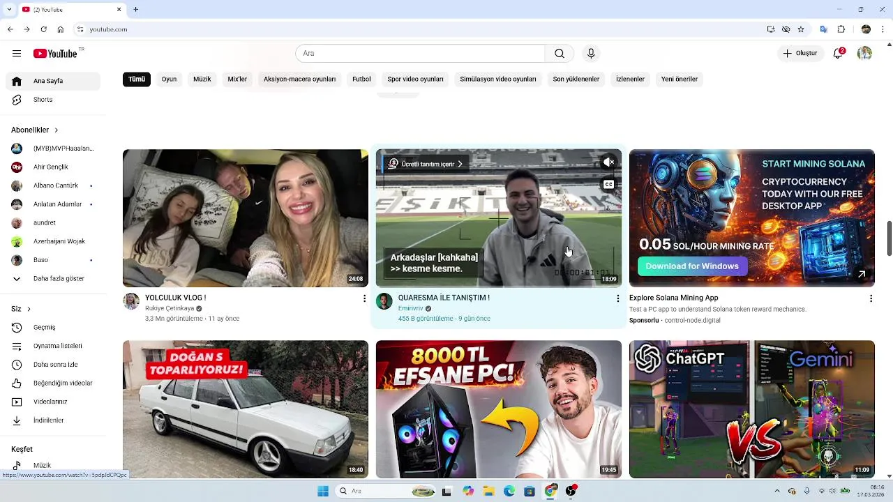Viewport: 893px width, 502px height.
Task: Reload the page in Chrome
Action: [x=43, y=29]
